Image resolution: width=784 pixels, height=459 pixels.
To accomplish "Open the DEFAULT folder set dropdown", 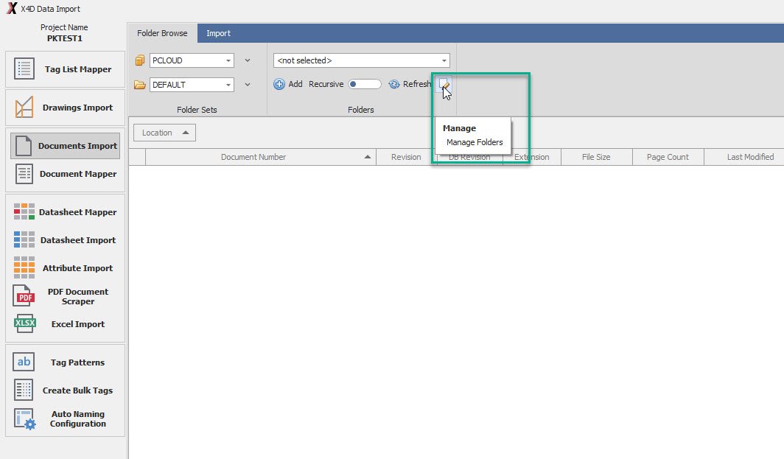I will coord(228,85).
